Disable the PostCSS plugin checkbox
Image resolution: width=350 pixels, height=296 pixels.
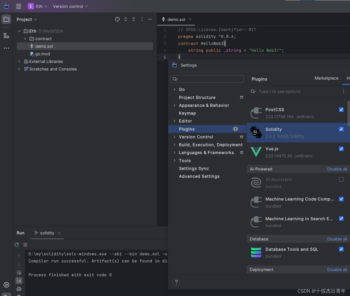point(341,110)
